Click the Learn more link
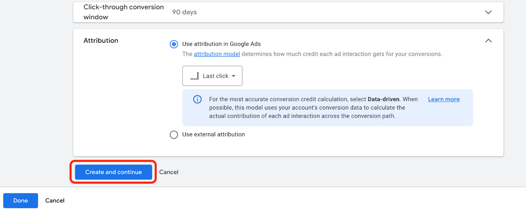The height and width of the screenshot is (211, 526). point(443,99)
